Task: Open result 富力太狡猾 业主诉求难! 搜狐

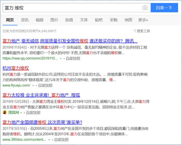Action: [41, 95]
